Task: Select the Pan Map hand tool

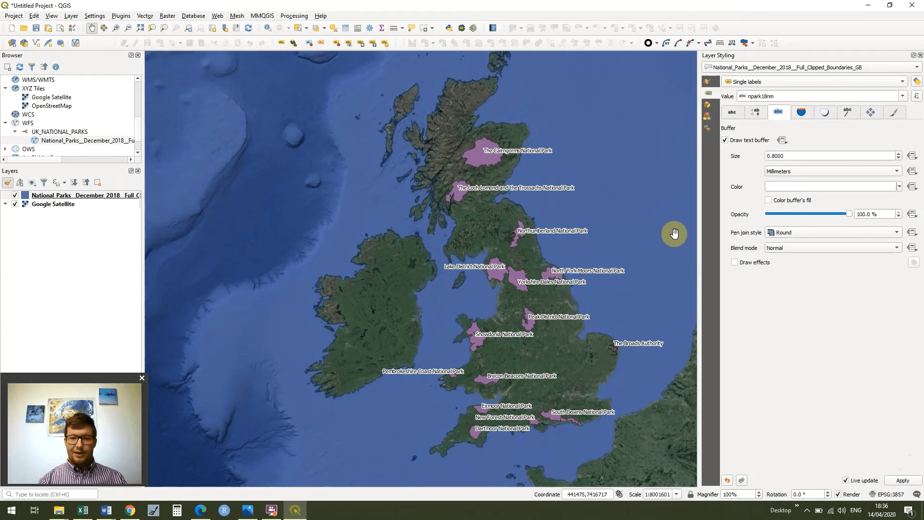Action: pyautogui.click(x=92, y=28)
